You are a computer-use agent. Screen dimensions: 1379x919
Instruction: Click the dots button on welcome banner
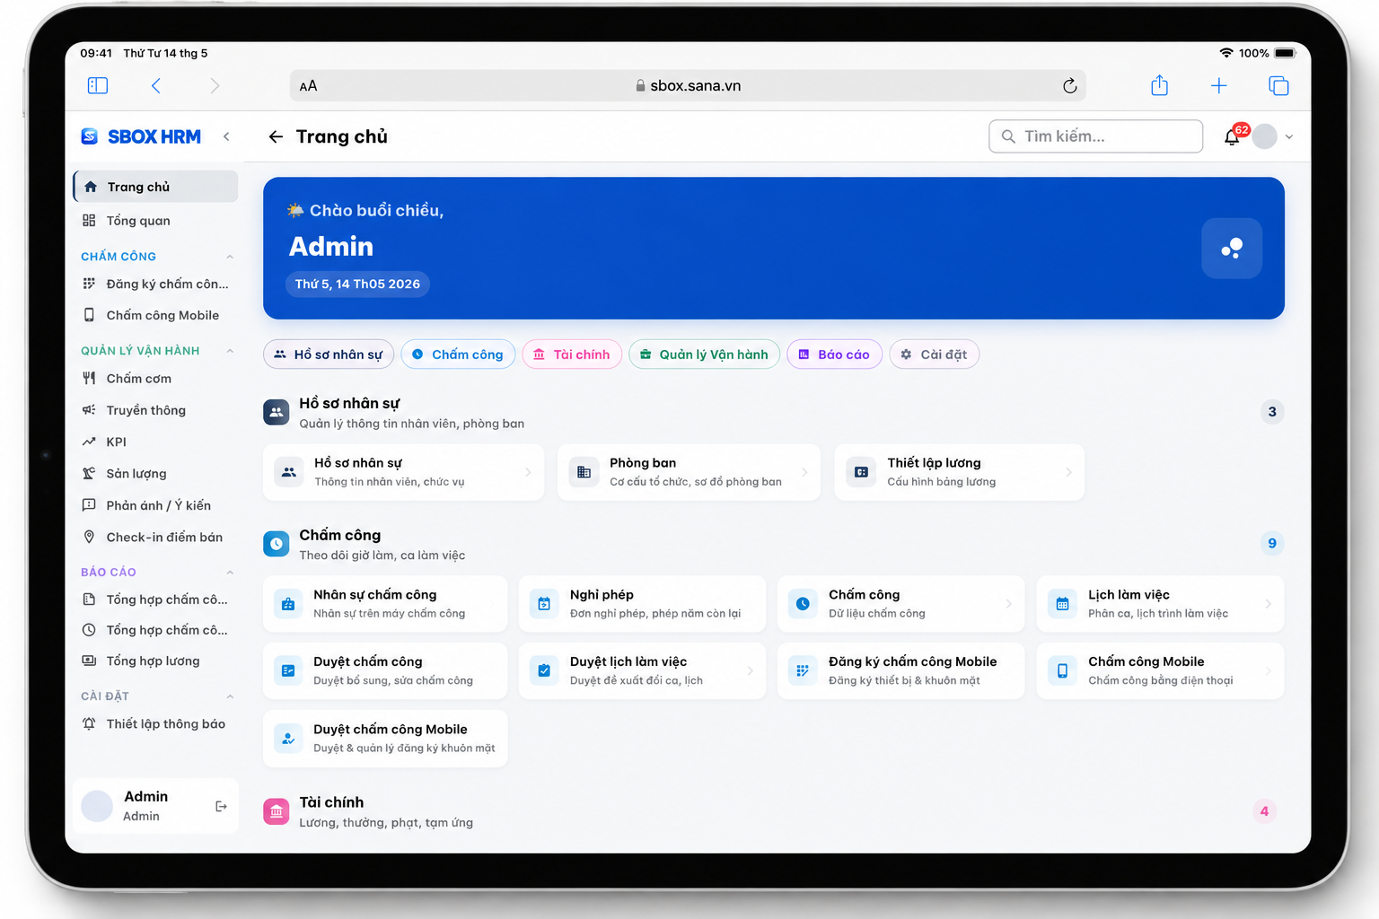point(1232,249)
